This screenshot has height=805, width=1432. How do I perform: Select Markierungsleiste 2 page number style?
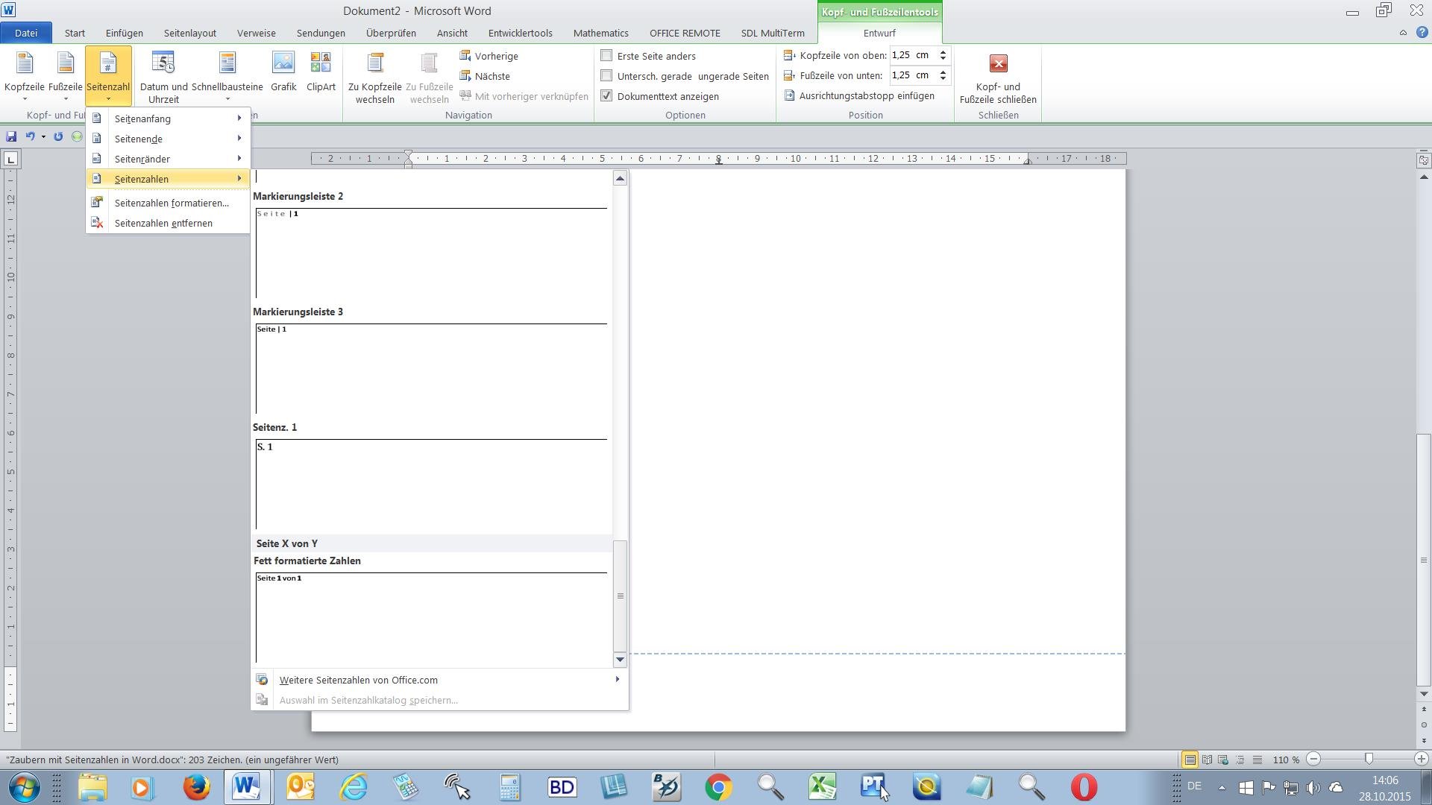pyautogui.click(x=431, y=246)
